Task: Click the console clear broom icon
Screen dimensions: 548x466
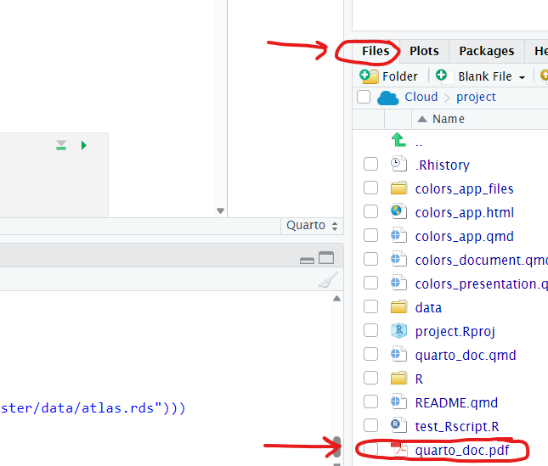Action: (328, 282)
